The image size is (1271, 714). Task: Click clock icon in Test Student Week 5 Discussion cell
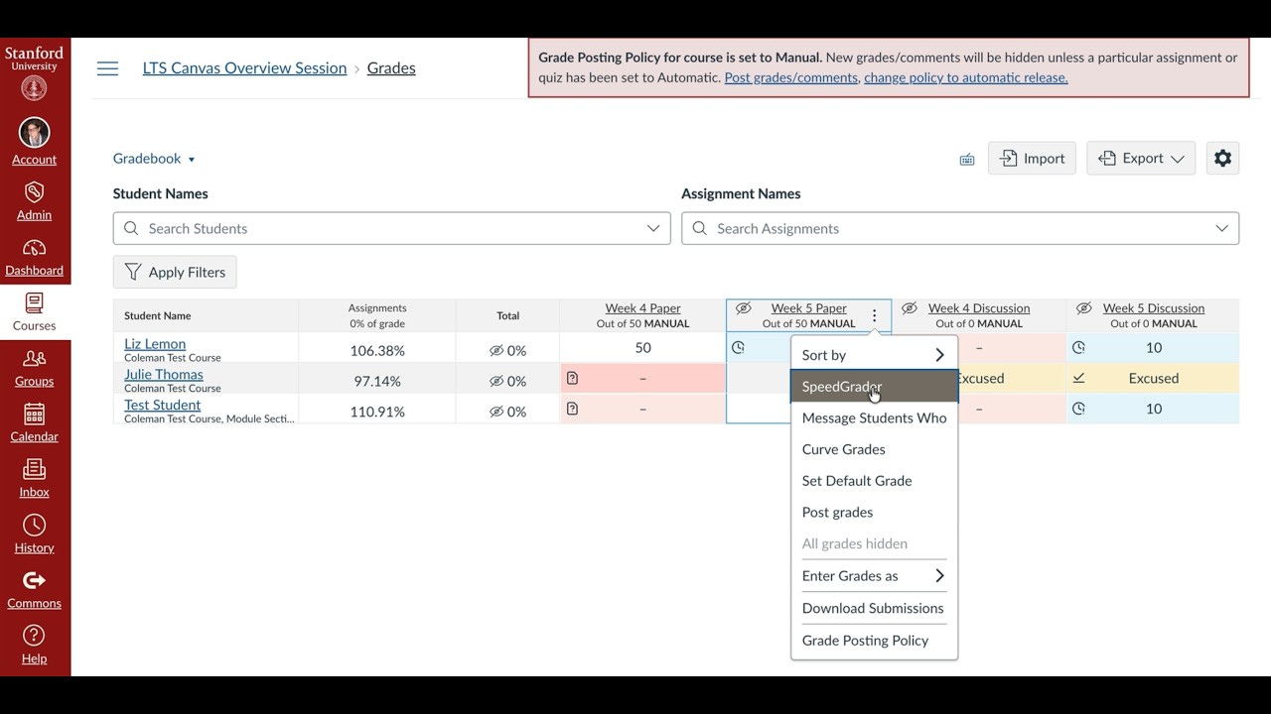point(1078,409)
